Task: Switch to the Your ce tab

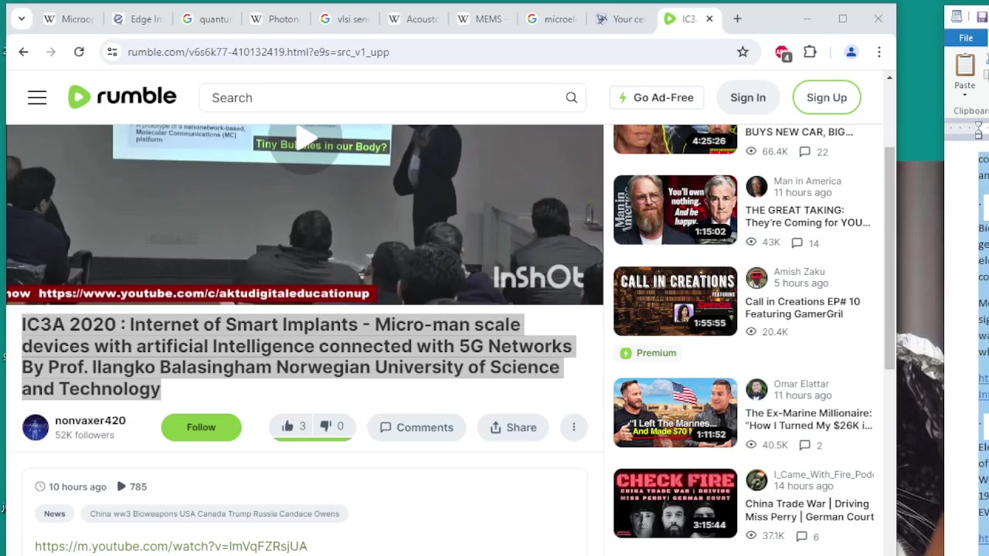Action: tap(620, 19)
